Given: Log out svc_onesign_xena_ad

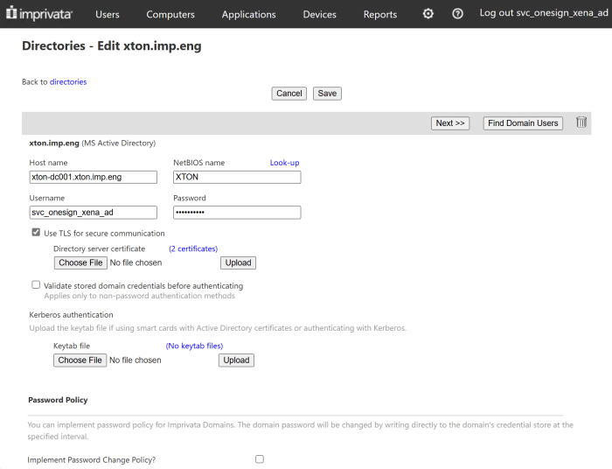Looking at the screenshot, I should 544,13.
